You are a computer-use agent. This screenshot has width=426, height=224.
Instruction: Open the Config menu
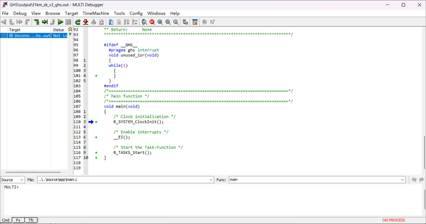(136, 13)
